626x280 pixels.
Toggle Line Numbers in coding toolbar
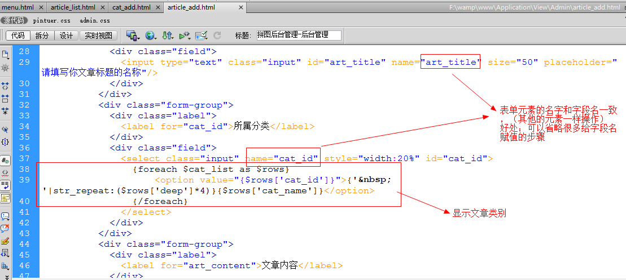coord(5,160)
